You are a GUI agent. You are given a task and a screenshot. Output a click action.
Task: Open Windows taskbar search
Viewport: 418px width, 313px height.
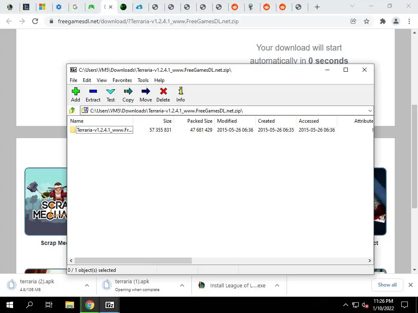pos(29,305)
